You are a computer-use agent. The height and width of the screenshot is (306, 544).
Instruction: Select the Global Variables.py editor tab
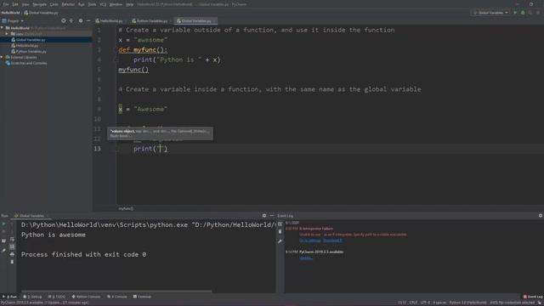[x=196, y=20]
